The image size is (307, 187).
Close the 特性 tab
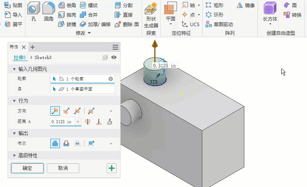click(24, 47)
